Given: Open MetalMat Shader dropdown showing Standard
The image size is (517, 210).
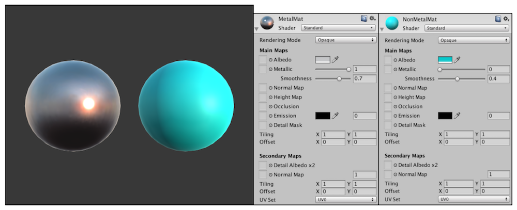Looking at the screenshot, I should point(338,28).
